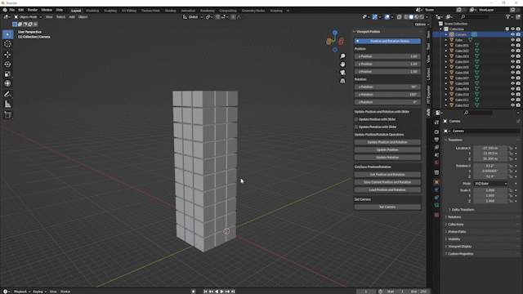Image resolution: width=523 pixels, height=294 pixels.
Task: Adjust the z Rotation slider
Action: point(387,102)
